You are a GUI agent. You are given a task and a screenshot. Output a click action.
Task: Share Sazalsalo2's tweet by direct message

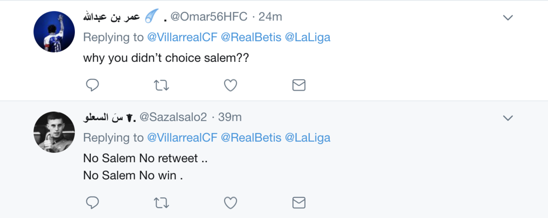tap(299, 202)
